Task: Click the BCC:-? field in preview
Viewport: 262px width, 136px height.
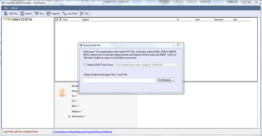Action: click(75, 106)
